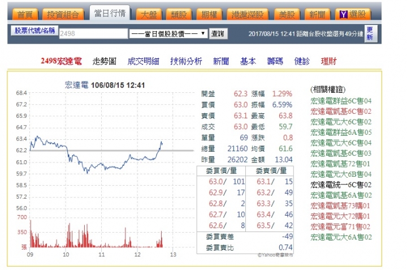
Task: Click the 委買賣比 value 0.74
Action: click(x=285, y=247)
